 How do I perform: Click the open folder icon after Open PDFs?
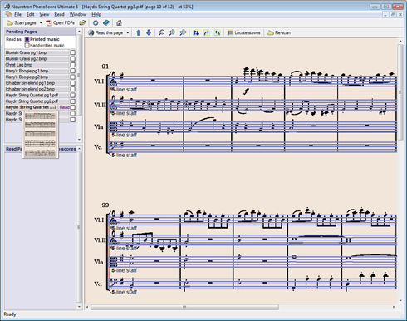click(x=82, y=22)
